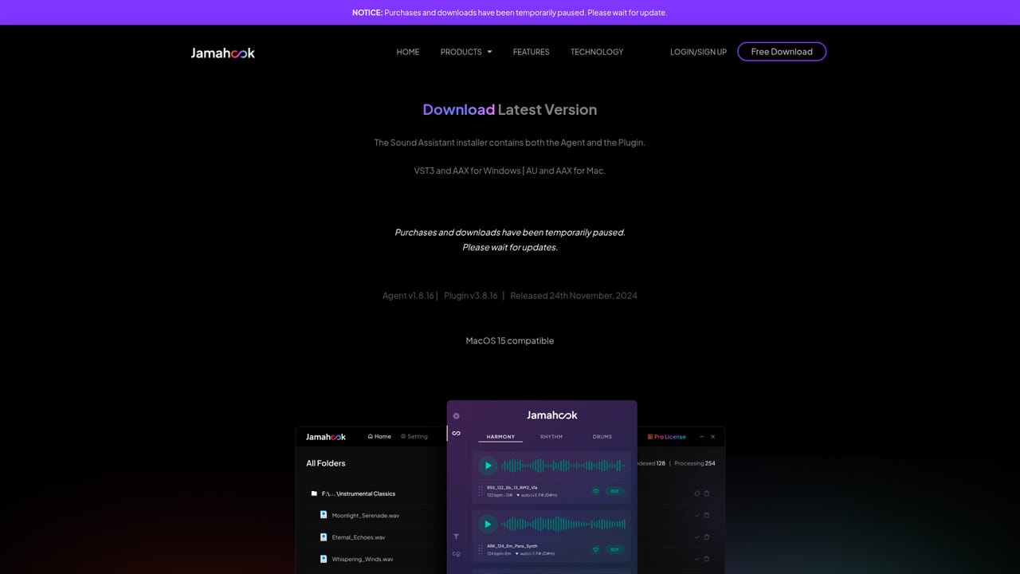Play the ARK_124_Em_Pans_Synth sample
The image size is (1020, 574).
click(488, 524)
